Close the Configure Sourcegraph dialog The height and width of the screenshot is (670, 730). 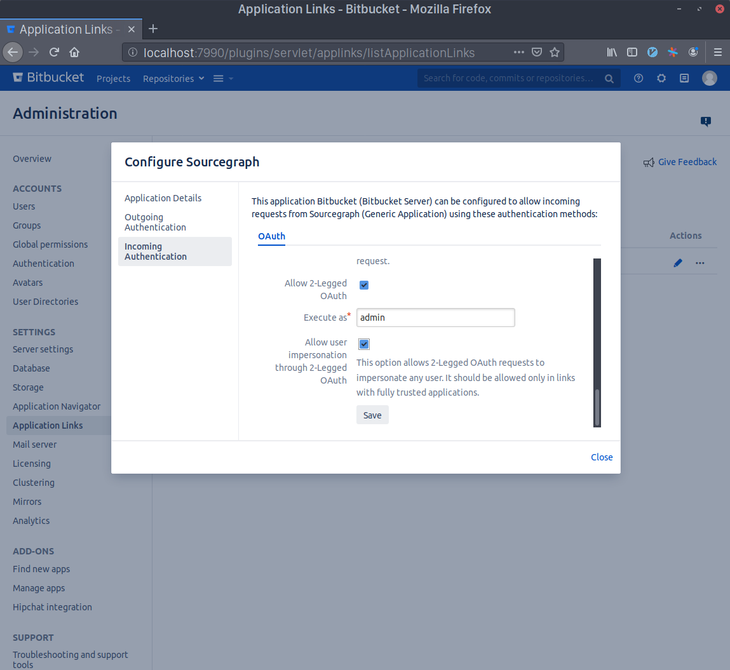coord(602,457)
